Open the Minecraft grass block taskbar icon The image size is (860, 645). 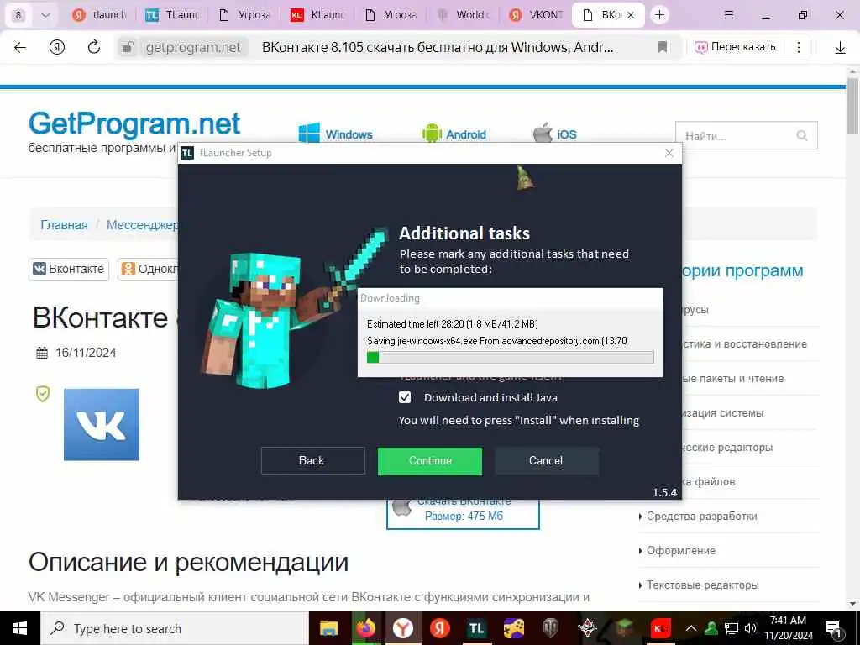[624, 628]
